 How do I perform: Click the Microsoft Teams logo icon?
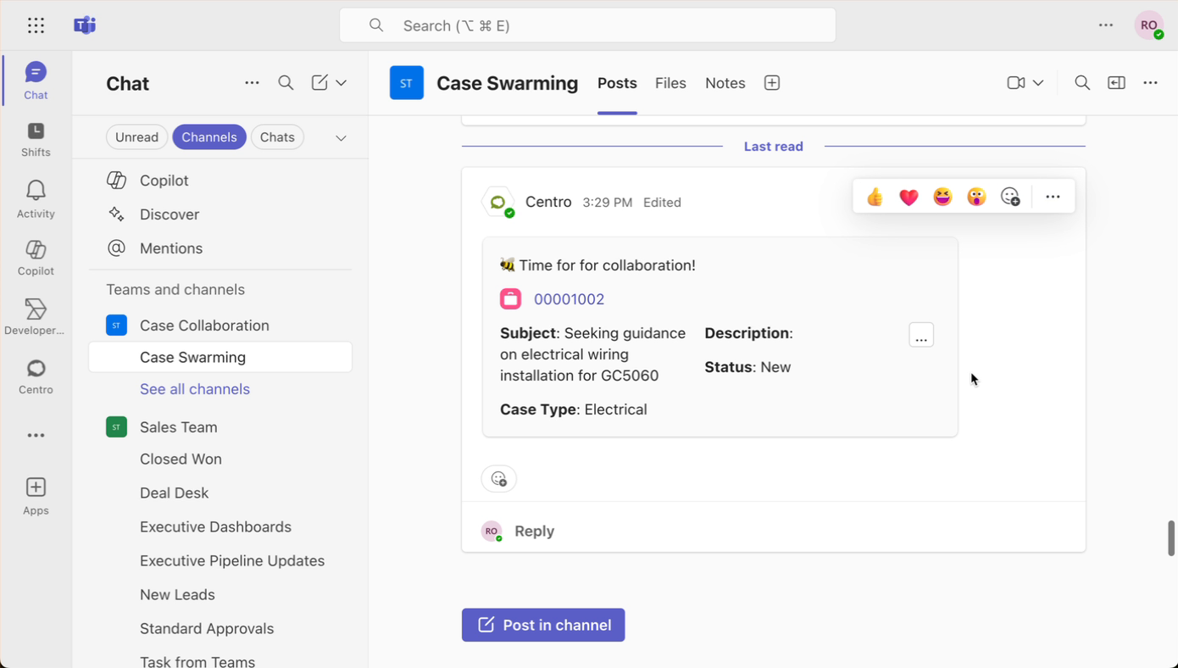click(x=85, y=25)
